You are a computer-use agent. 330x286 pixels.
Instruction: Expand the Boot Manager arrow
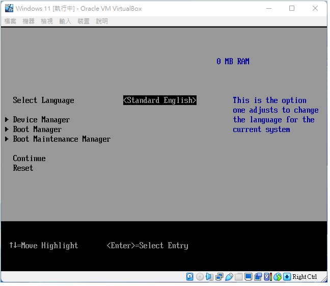pyautogui.click(x=7, y=130)
